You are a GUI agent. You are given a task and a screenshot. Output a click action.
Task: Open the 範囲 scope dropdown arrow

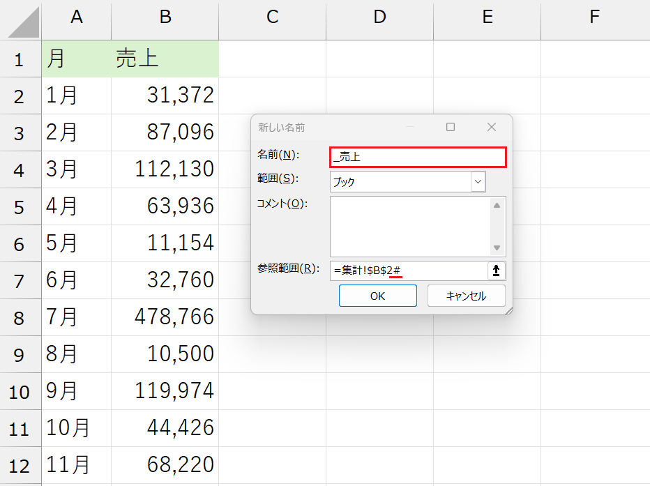click(479, 181)
